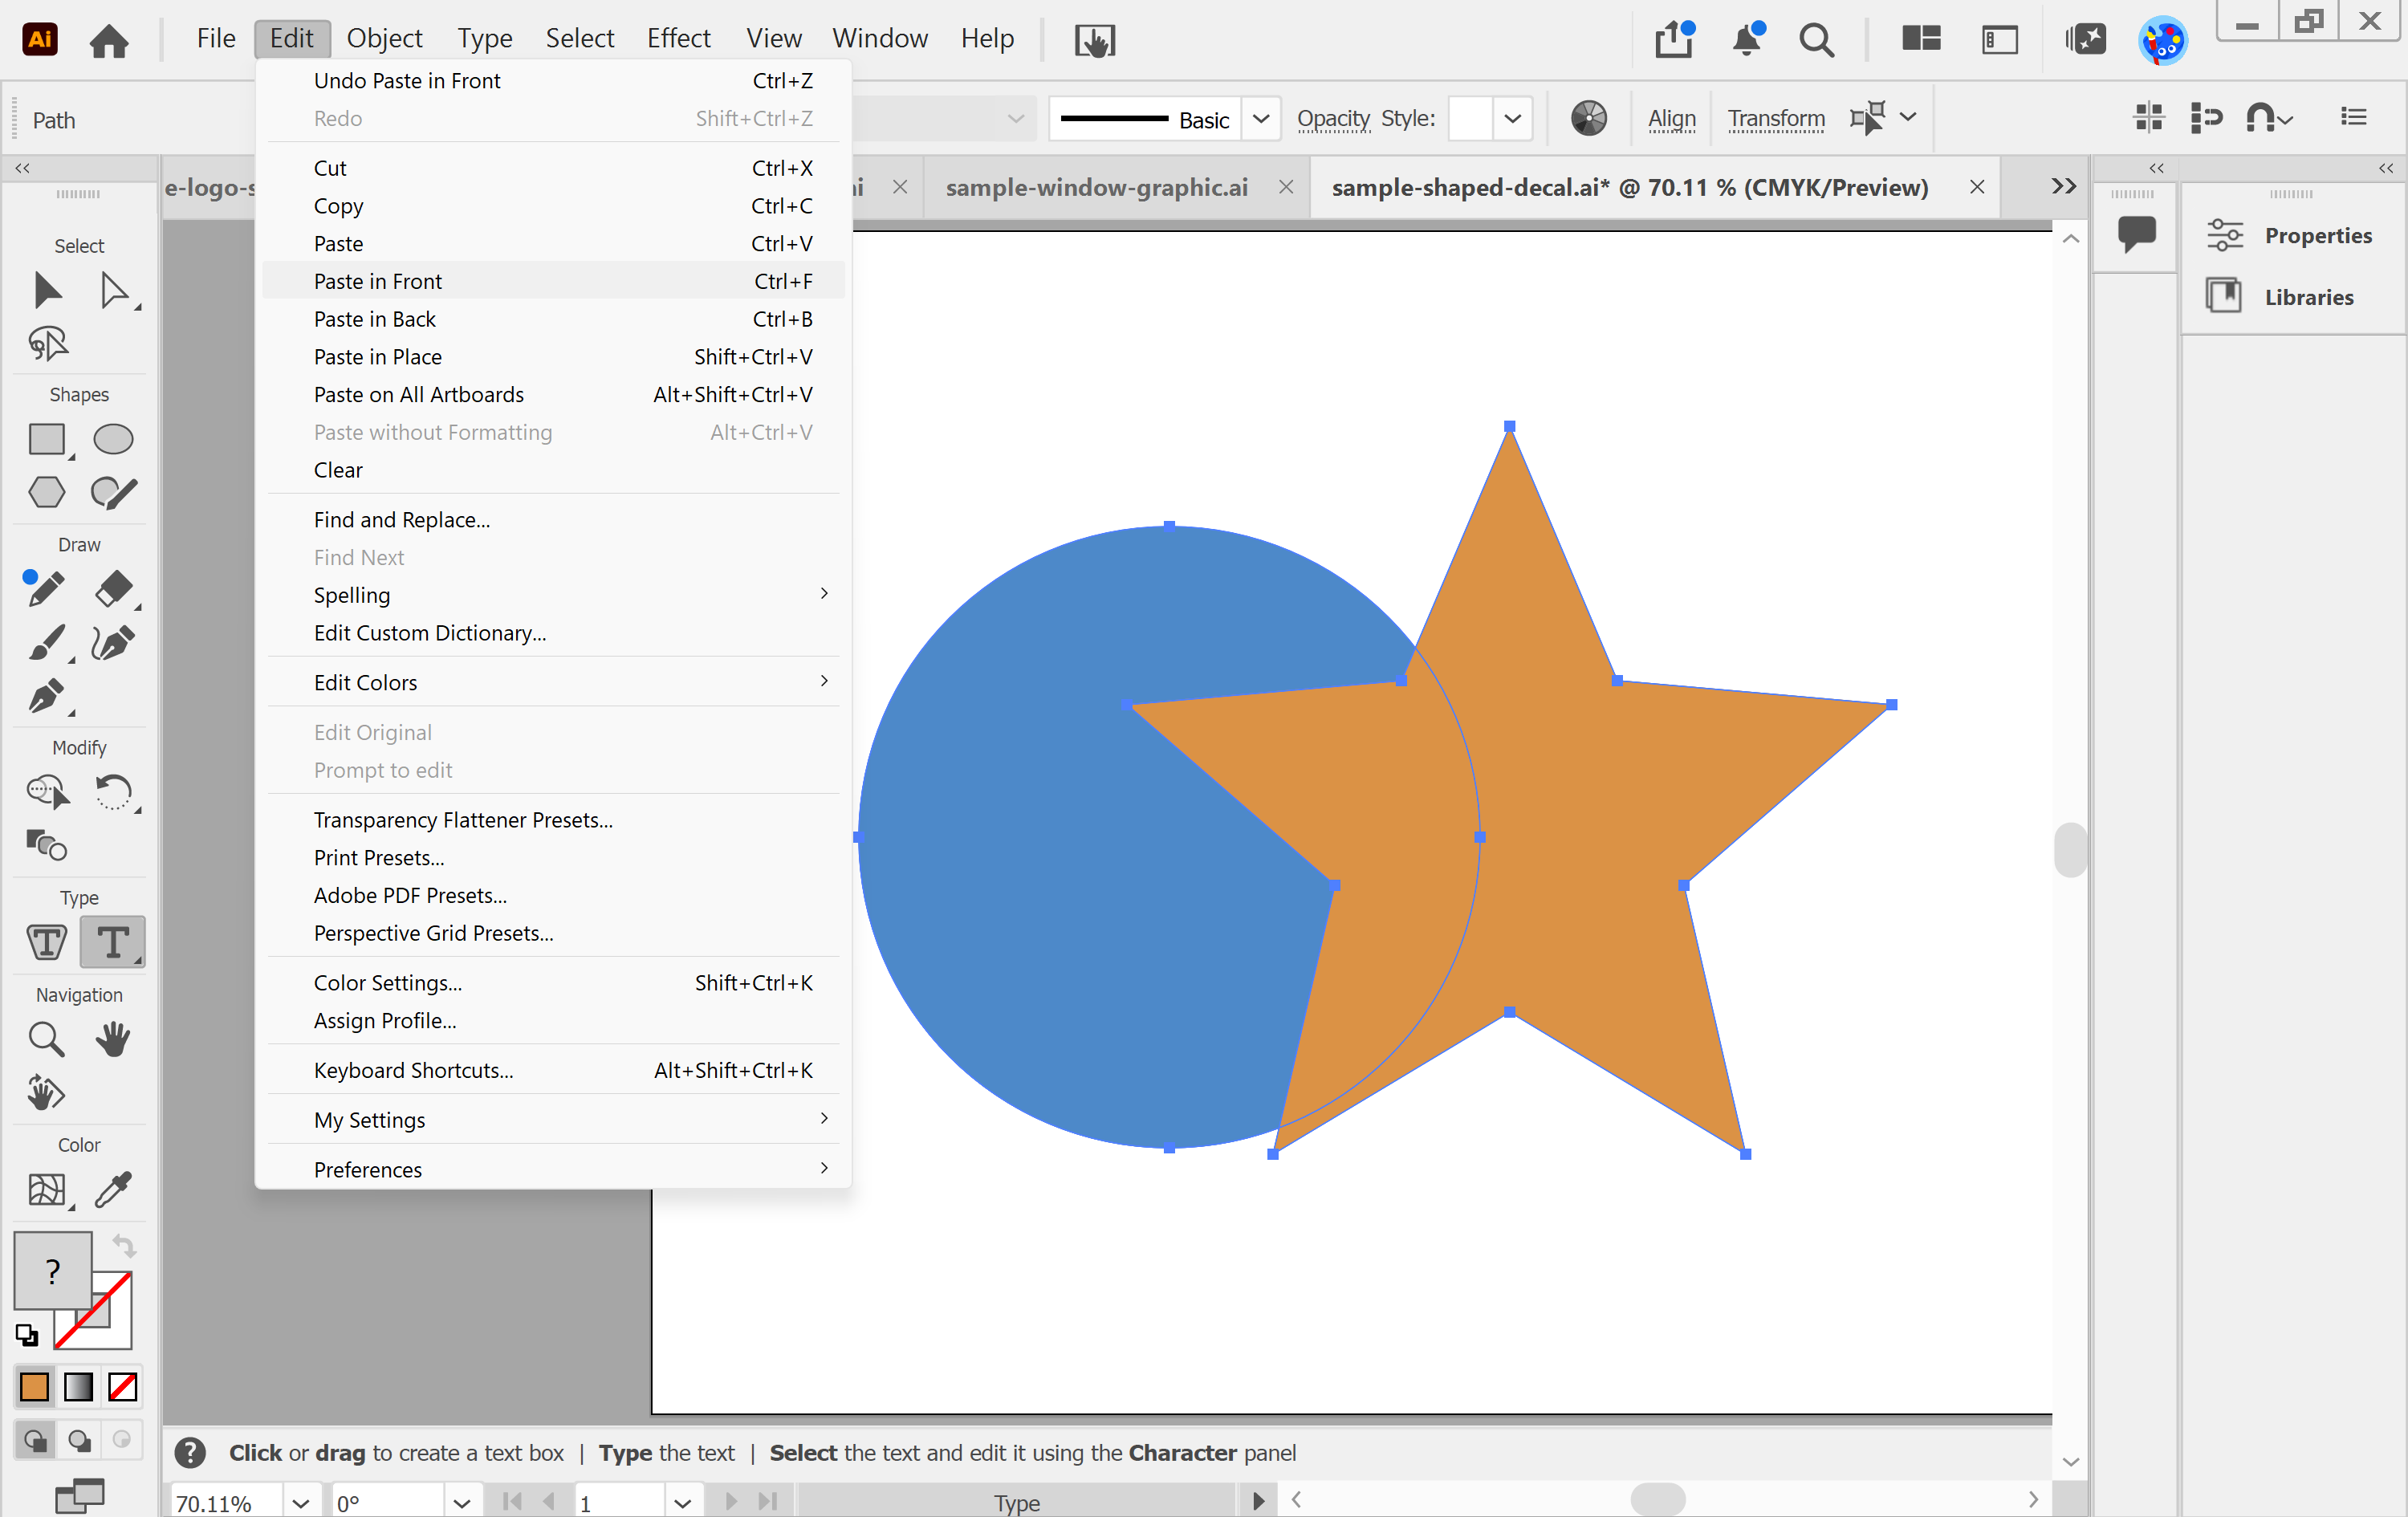Open the zoom level dropdown
Screen dimensions: 2408x1517
[x=300, y=1503]
